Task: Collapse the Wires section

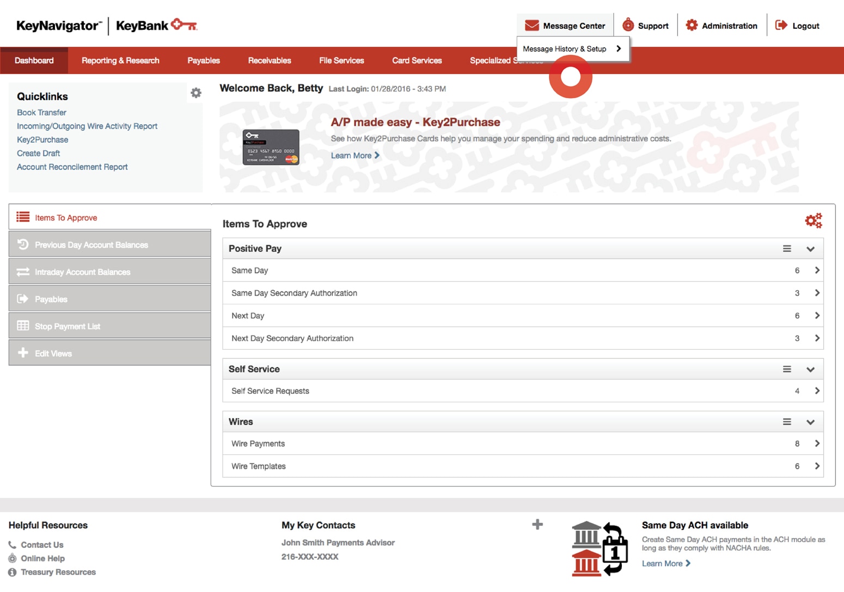Action: (x=810, y=423)
